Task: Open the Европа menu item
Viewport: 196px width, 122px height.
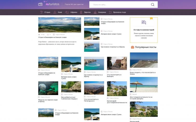Action: point(87,12)
